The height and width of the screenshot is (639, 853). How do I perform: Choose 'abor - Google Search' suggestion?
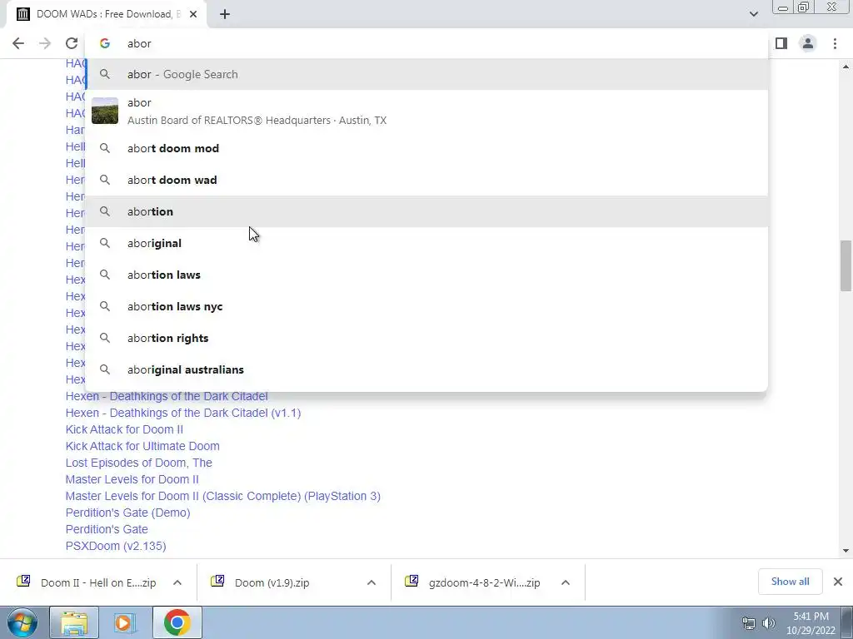(426, 74)
